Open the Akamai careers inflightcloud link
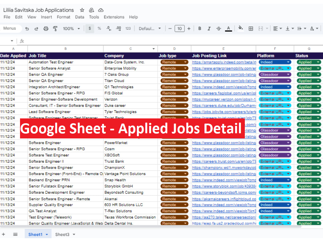 224,199
